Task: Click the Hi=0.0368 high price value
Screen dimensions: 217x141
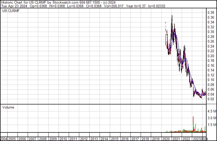Action: click(x=57, y=6)
